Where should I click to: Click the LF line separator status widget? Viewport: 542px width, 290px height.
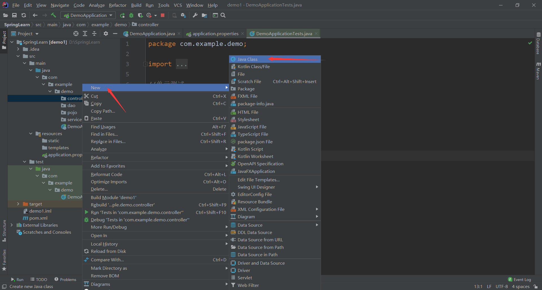489,286
